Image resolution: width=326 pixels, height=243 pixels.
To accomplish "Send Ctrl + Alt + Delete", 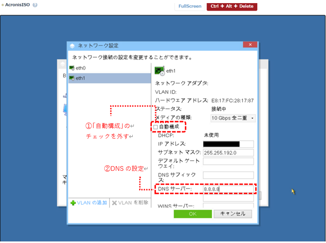I will coord(232,6).
